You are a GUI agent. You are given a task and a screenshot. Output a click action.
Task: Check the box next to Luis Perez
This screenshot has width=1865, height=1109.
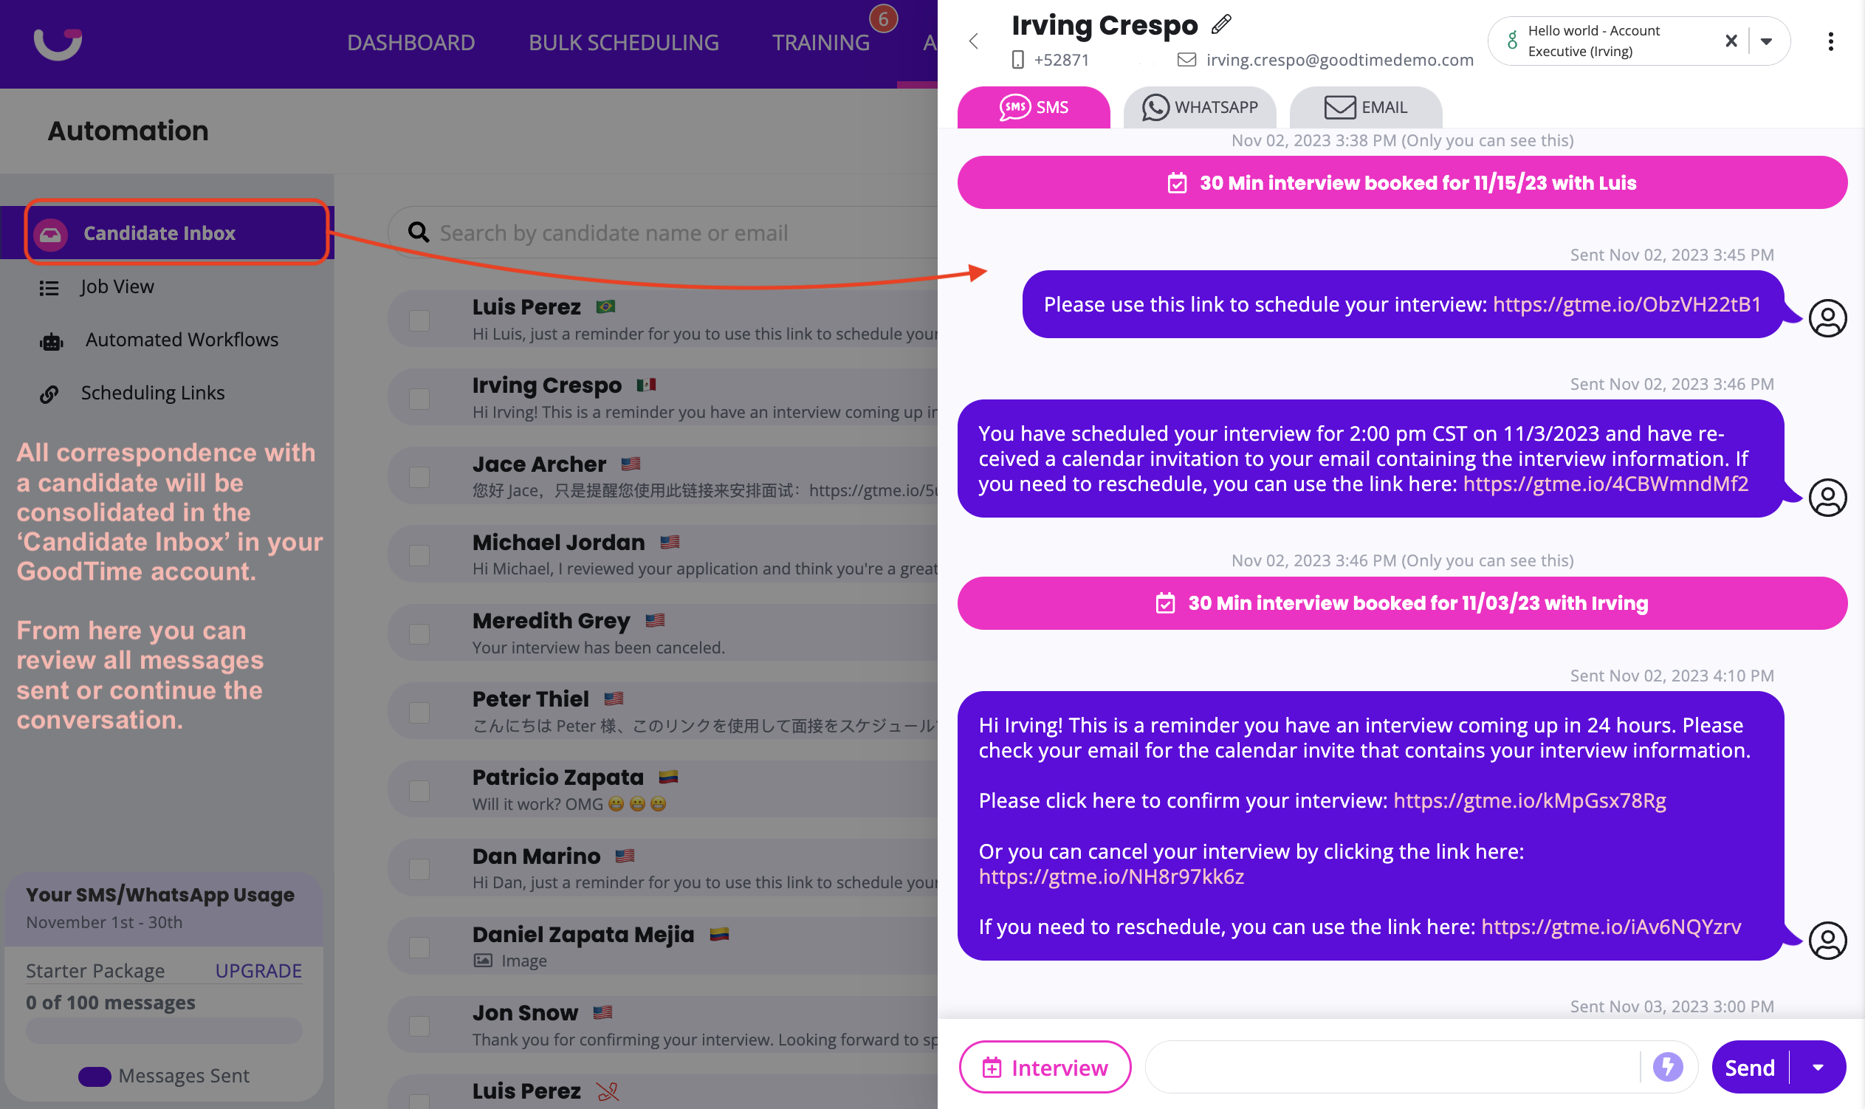point(419,320)
